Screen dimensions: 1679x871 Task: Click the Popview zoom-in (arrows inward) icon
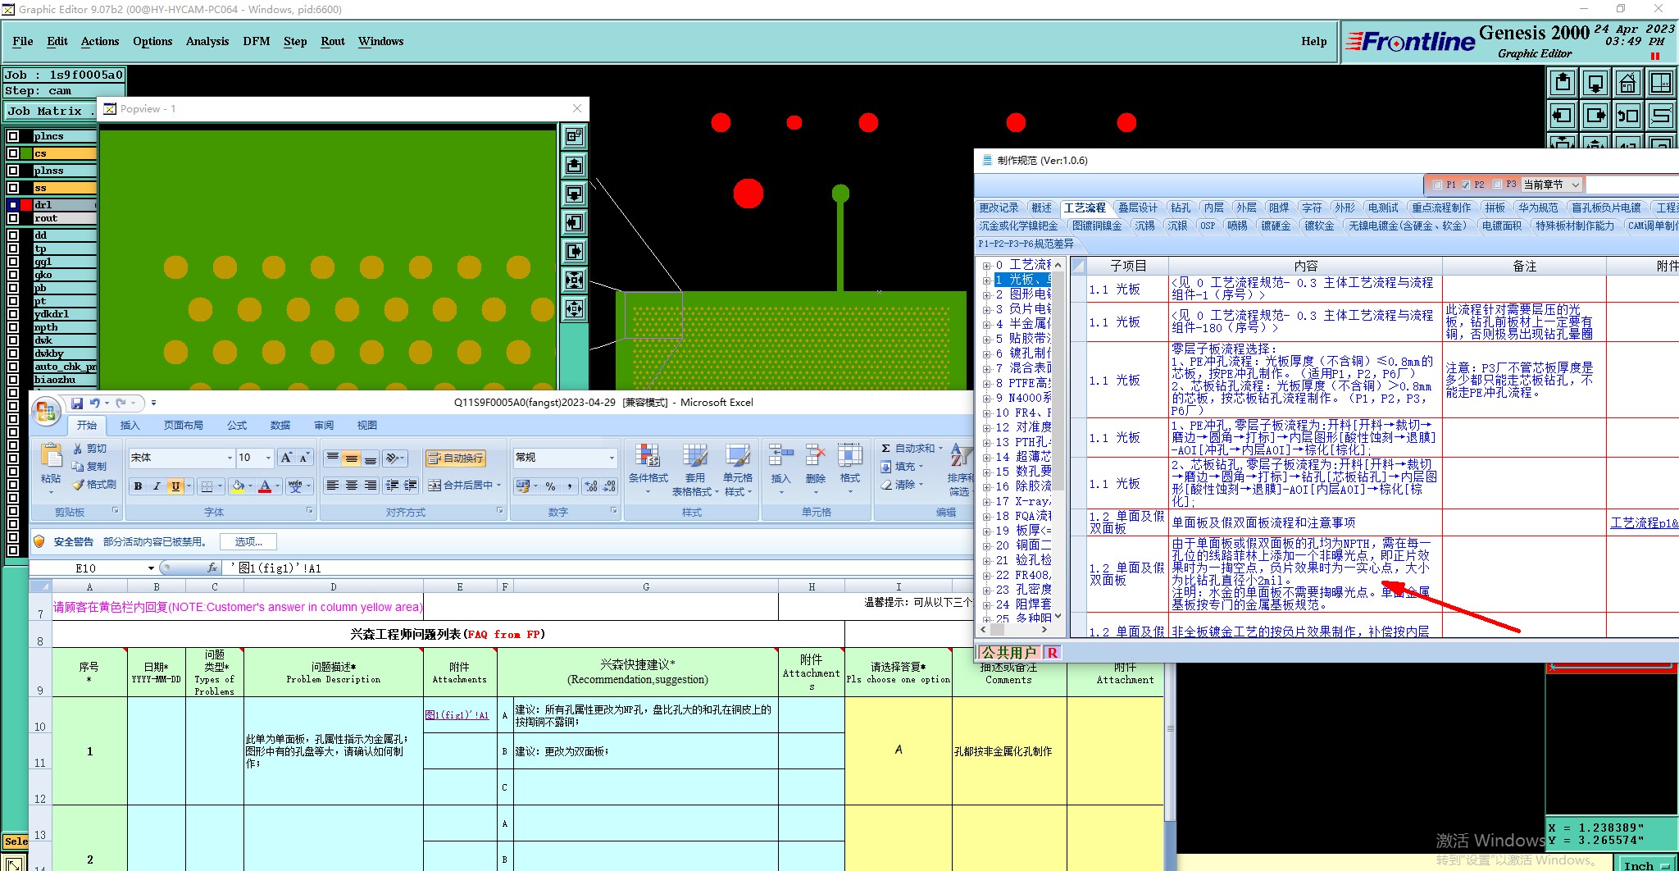tap(575, 280)
